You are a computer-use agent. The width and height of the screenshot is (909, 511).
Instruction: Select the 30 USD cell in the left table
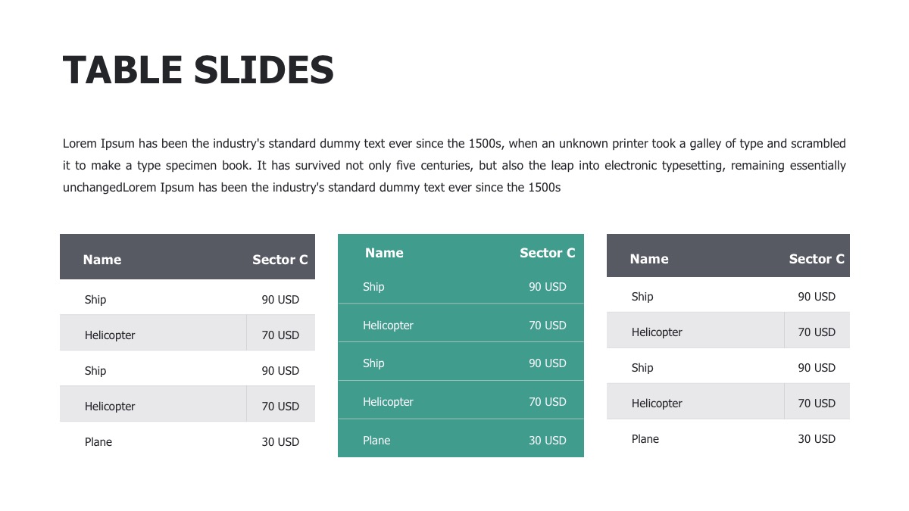280,442
